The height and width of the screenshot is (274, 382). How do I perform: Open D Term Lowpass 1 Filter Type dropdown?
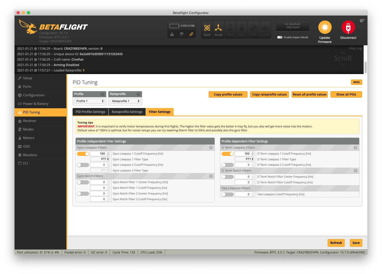coord(244,159)
